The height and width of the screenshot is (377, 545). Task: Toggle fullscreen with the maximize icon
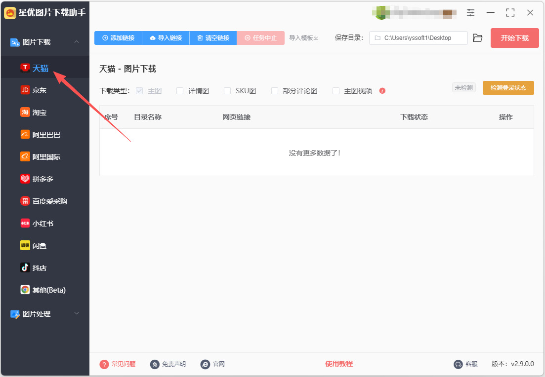pos(510,13)
